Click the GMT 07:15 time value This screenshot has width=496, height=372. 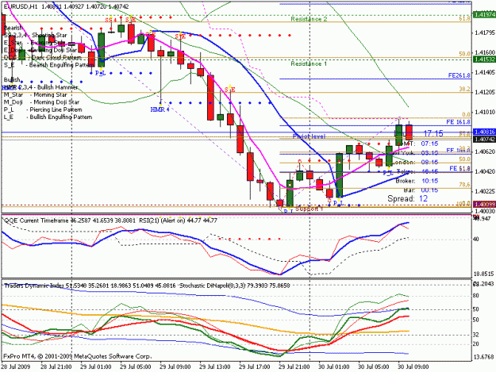click(x=429, y=144)
